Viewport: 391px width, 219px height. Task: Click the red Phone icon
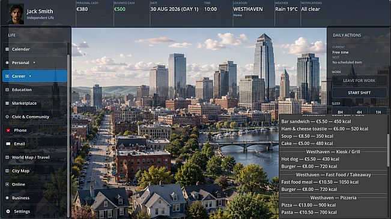pos(8,130)
